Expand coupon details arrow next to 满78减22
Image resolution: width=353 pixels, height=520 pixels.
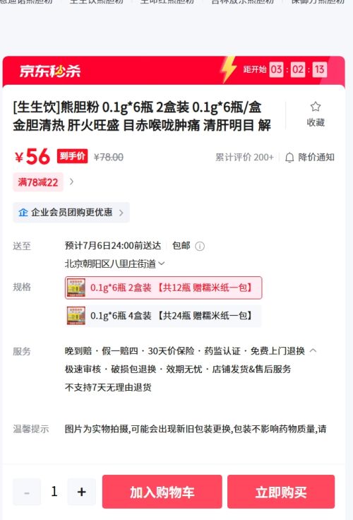click(x=71, y=182)
